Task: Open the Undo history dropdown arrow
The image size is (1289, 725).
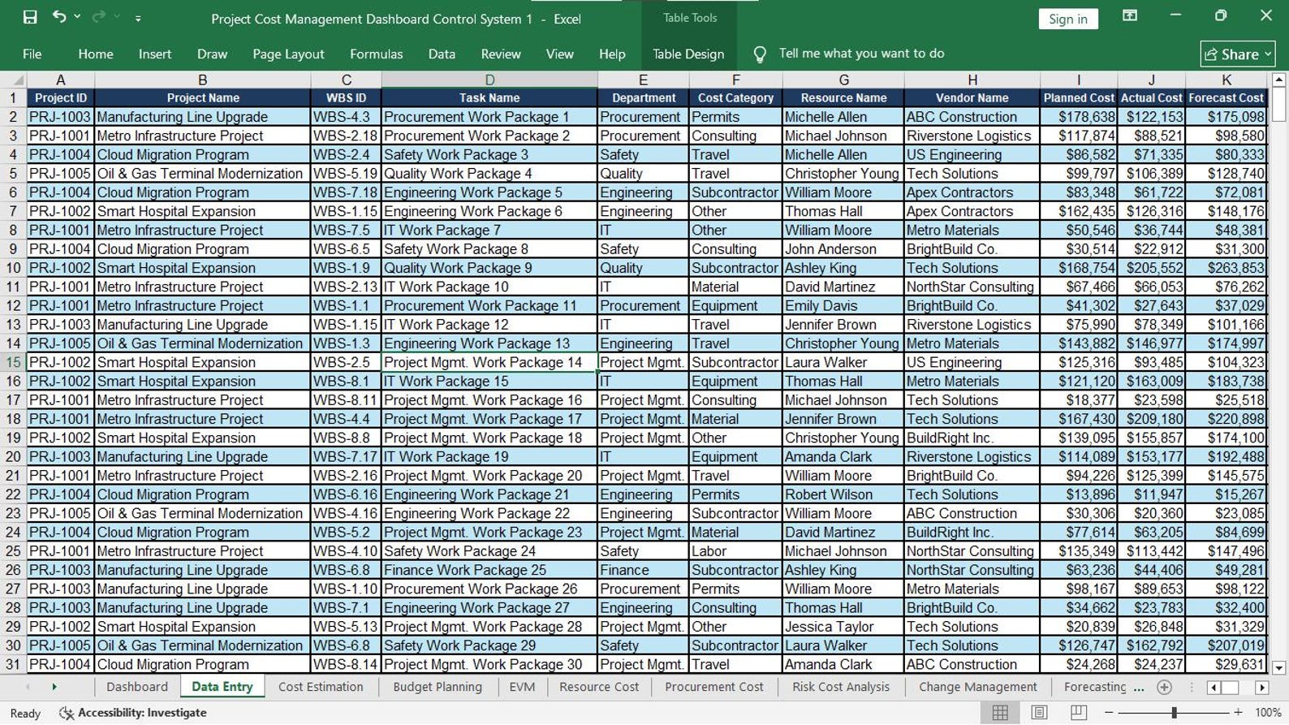Action: point(77,17)
